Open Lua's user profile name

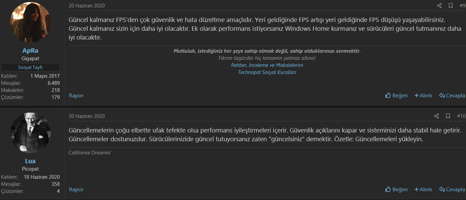point(30,161)
